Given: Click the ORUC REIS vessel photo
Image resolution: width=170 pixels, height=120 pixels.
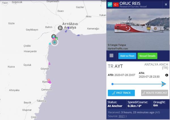Looking at the screenshot, I should (x=138, y=29).
